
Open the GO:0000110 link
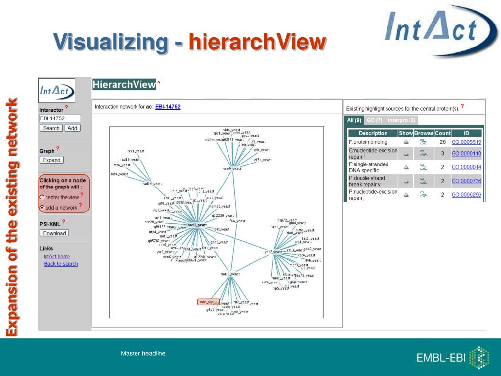pyautogui.click(x=466, y=153)
